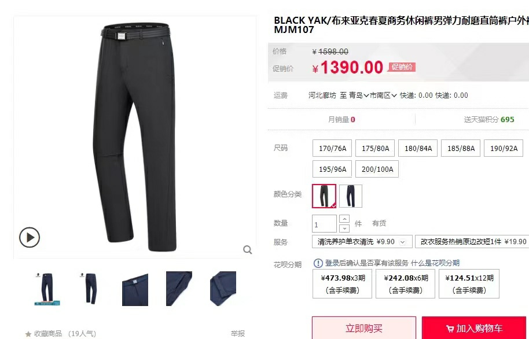This screenshot has height=339, width=529.
Task: Click the magnifier zoom icon on product image
Action: pyautogui.click(x=248, y=250)
